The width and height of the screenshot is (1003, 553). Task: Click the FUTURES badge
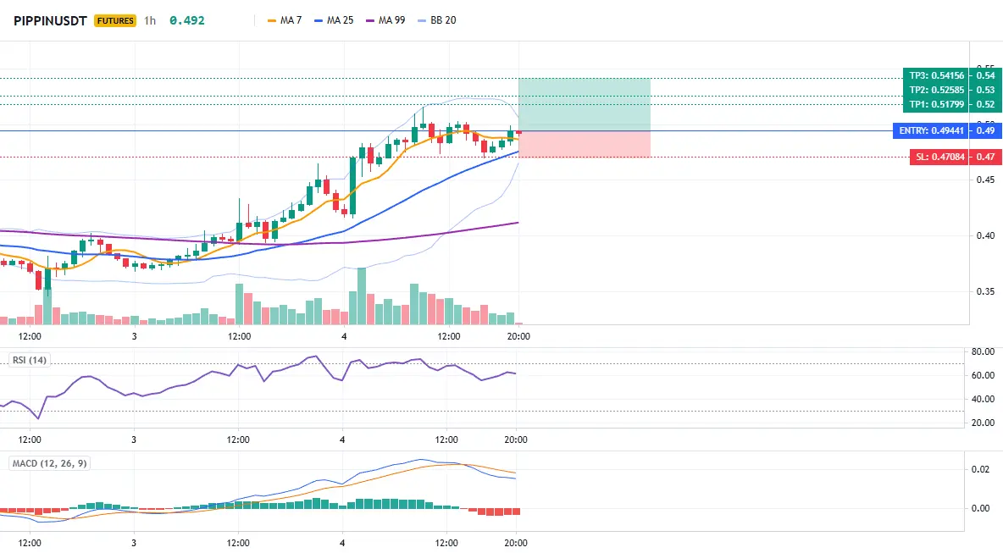(x=115, y=20)
